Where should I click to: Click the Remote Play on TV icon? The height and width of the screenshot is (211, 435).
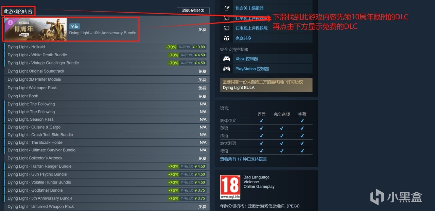227,28
